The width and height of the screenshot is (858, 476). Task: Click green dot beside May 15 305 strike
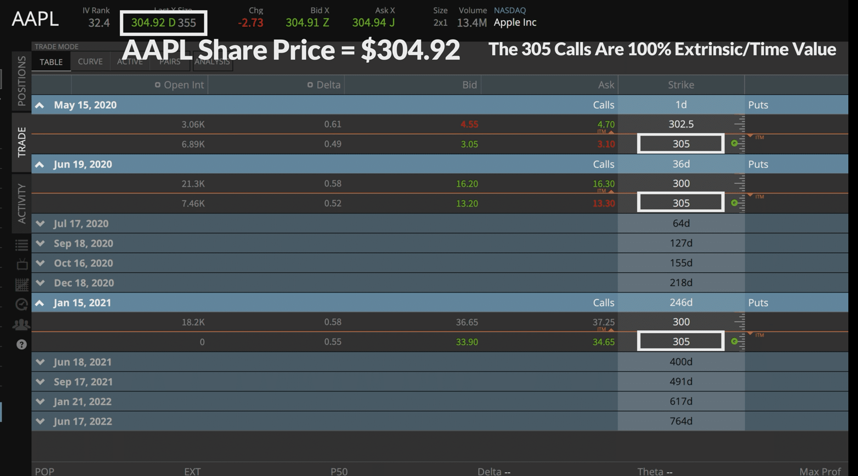[x=734, y=143]
